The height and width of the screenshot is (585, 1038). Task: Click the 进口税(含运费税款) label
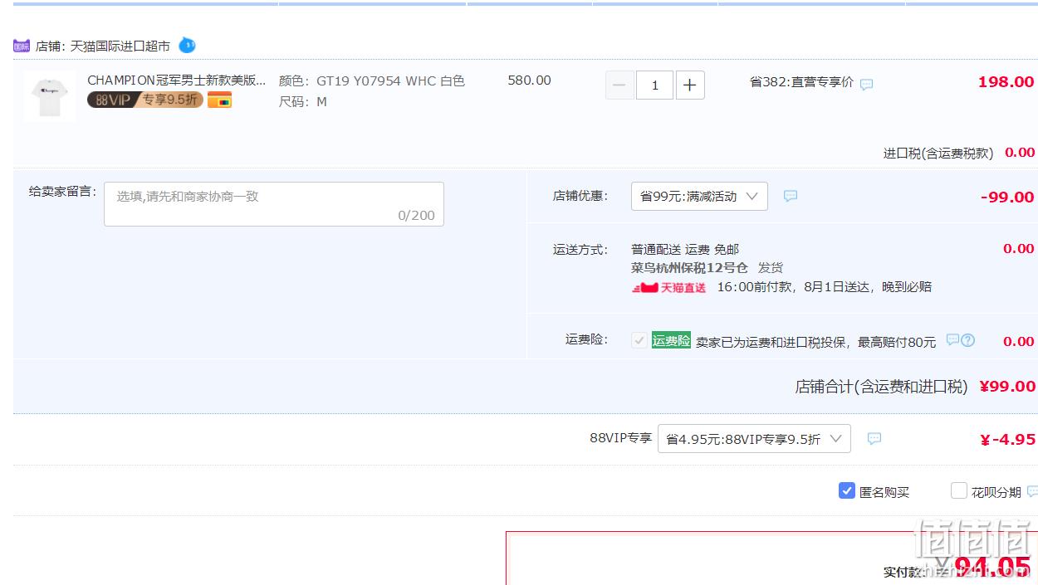click(938, 153)
